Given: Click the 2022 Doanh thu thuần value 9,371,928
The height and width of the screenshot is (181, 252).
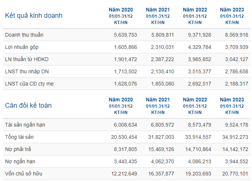Looking at the screenshot, I should click(199, 35).
